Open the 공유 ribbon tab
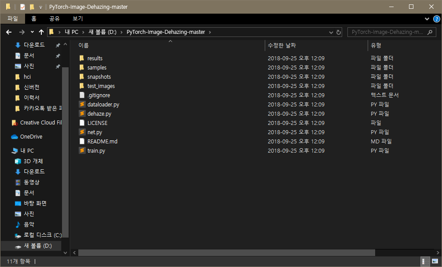442x267 pixels. 55,18
